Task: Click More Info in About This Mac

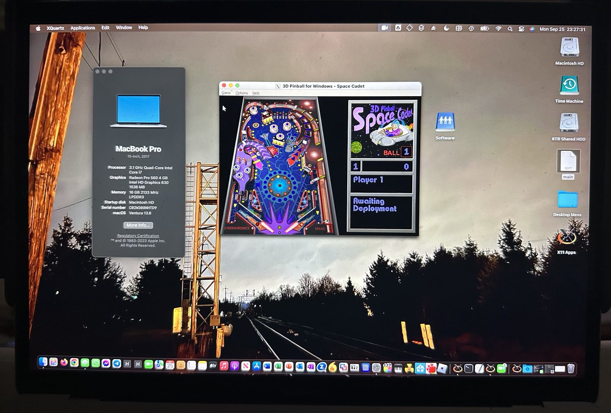Action: (138, 225)
